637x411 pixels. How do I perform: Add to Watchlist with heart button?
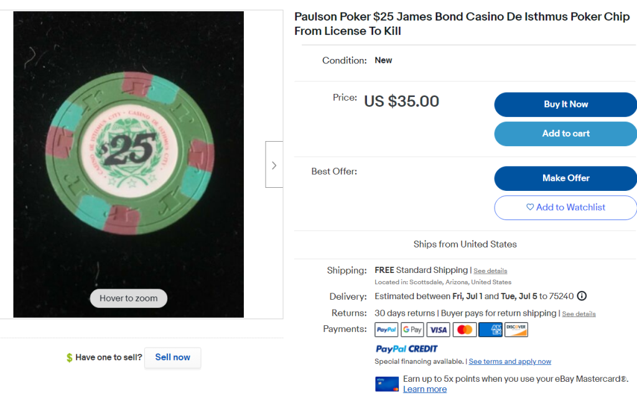[565, 208]
